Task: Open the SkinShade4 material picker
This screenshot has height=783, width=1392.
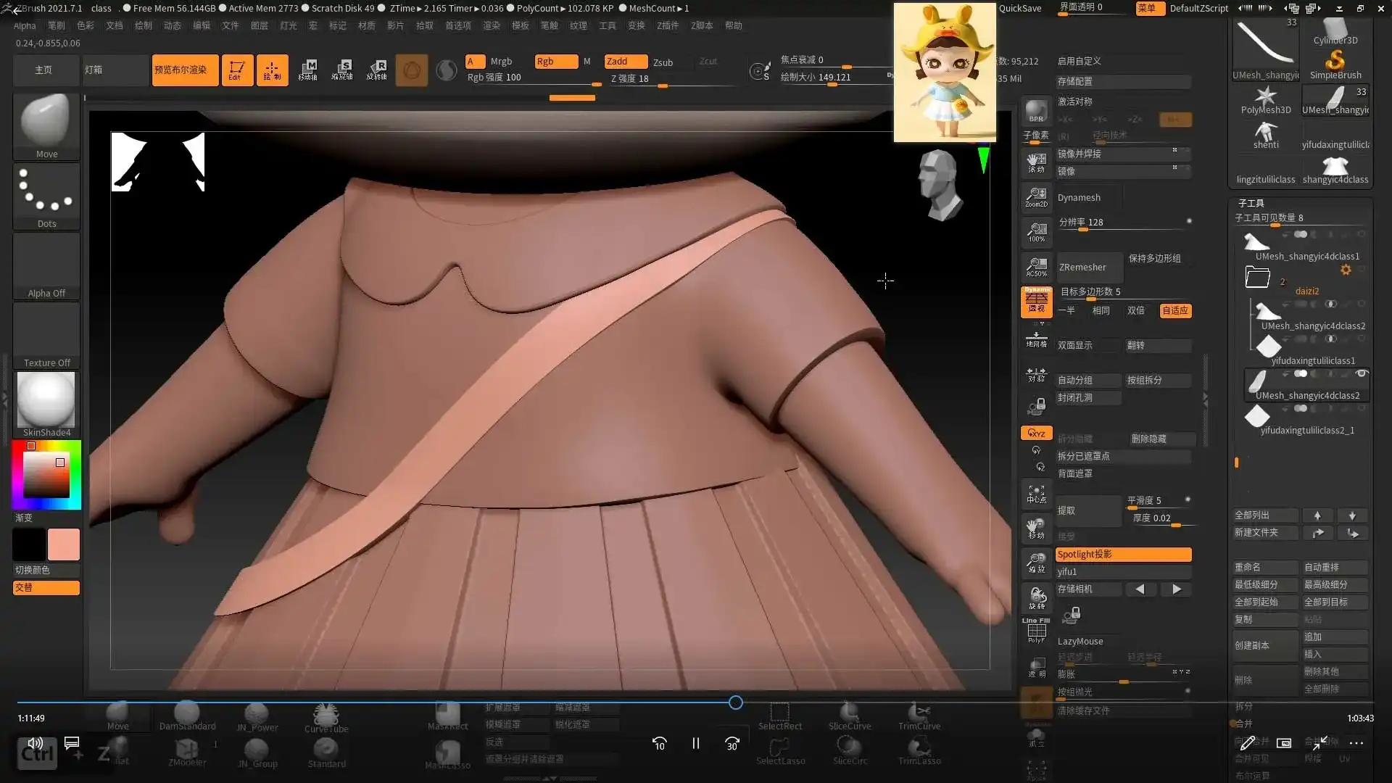Action: 46,401
